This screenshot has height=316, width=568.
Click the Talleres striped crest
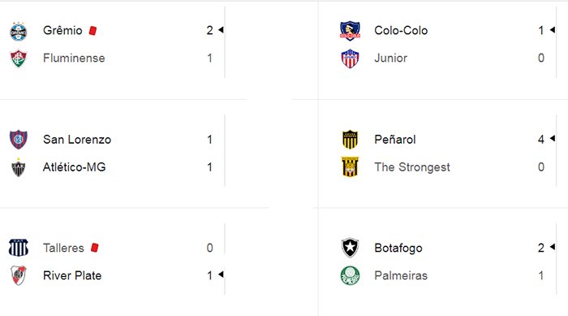[19, 248]
